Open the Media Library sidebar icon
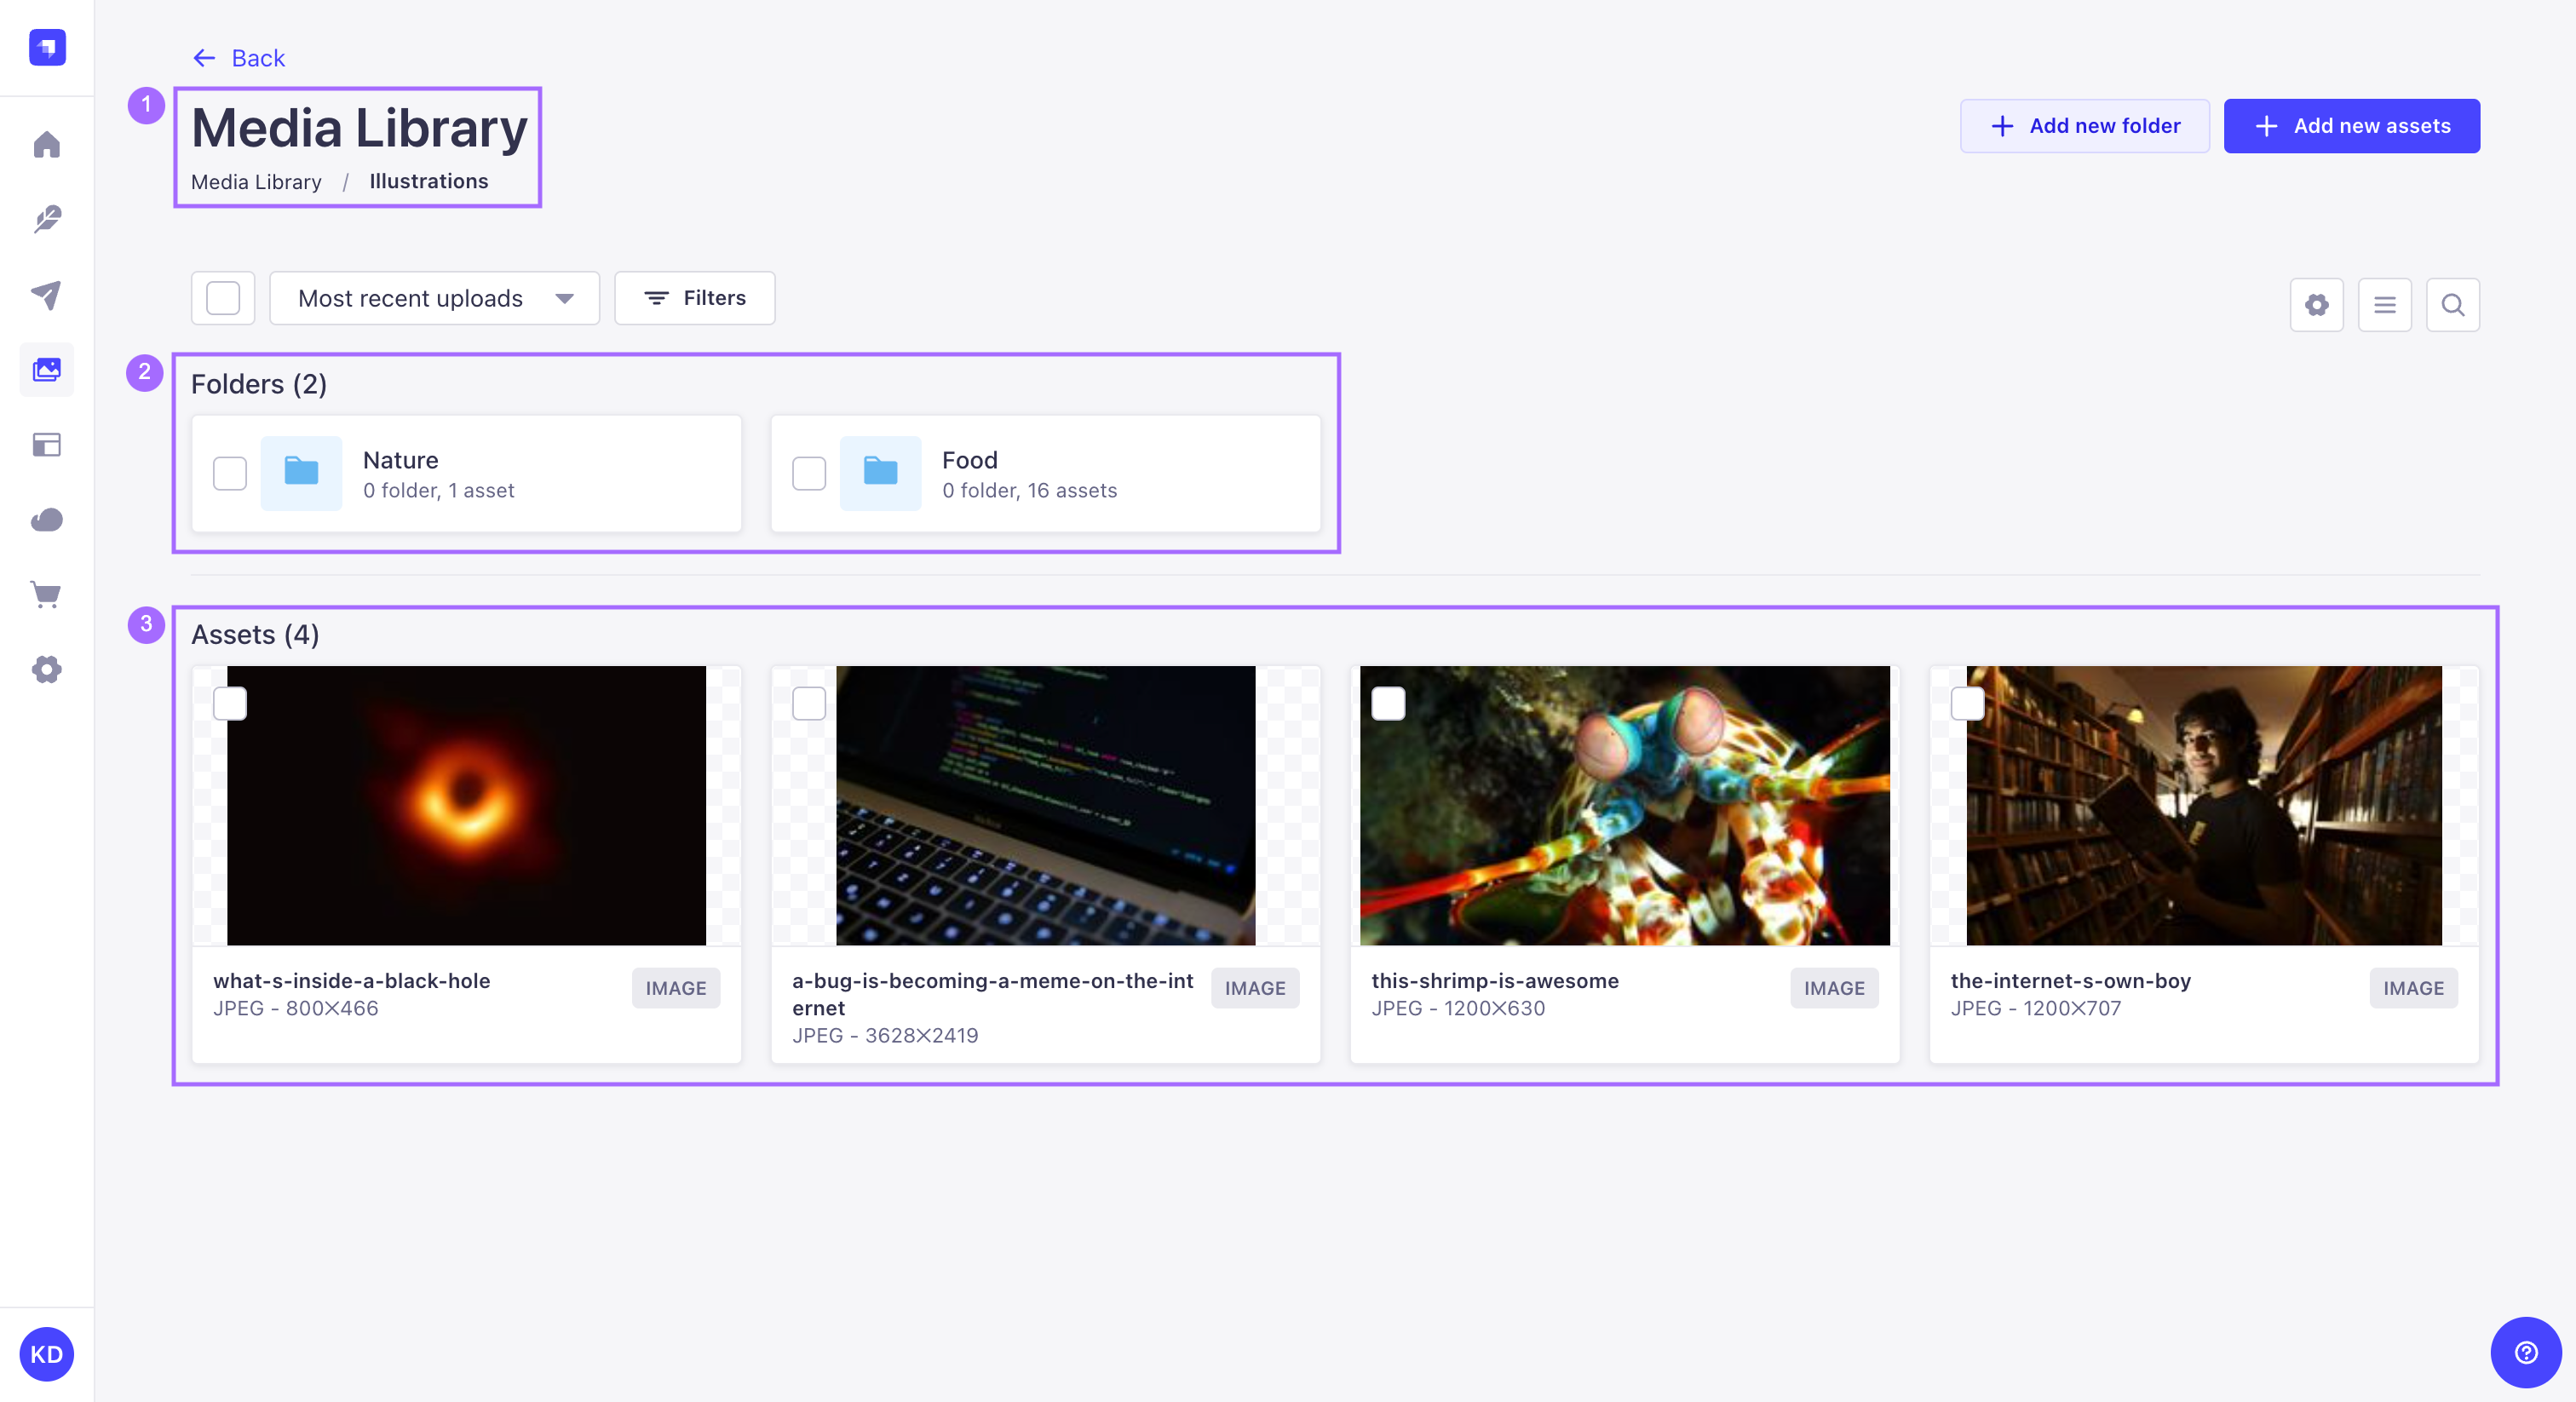The height and width of the screenshot is (1402, 2576). 46,370
